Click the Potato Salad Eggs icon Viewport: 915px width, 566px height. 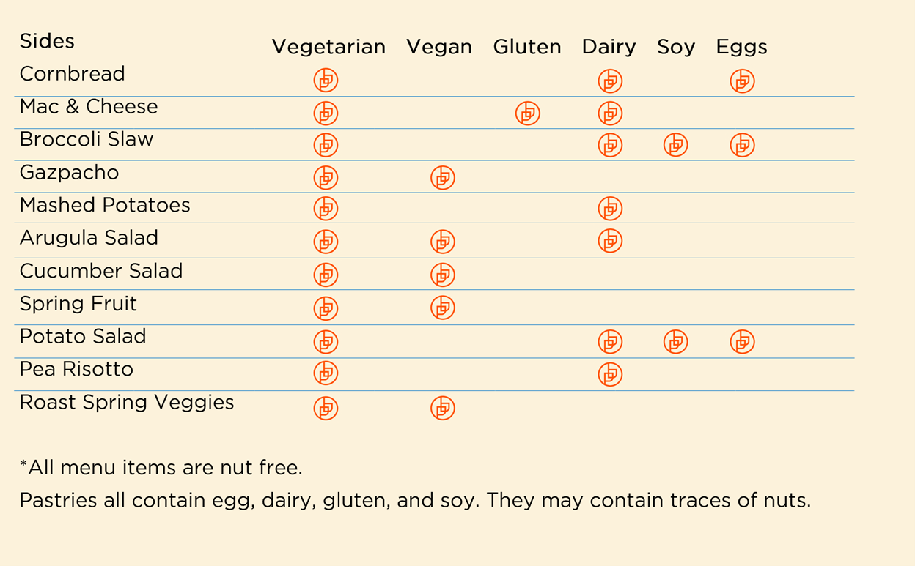point(742,341)
